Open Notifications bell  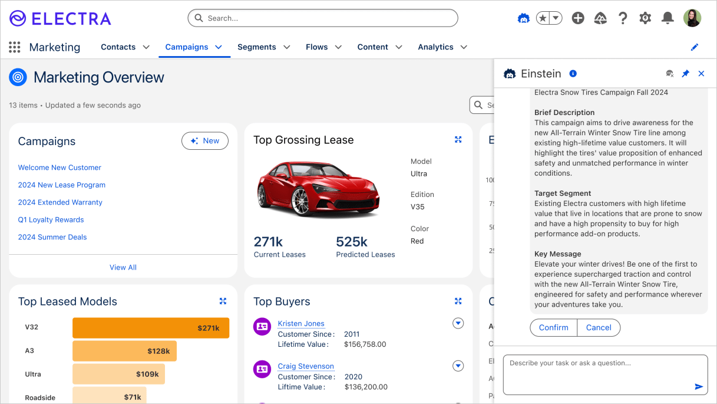(x=667, y=18)
